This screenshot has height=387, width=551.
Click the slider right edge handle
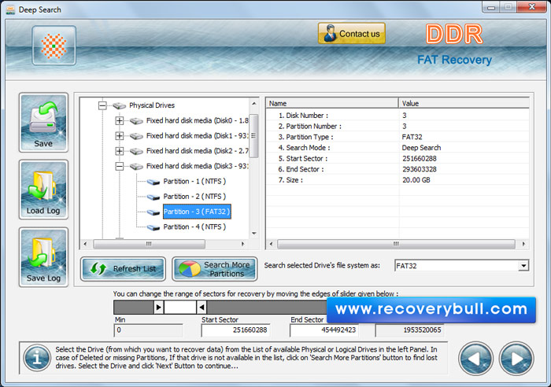click(202, 308)
